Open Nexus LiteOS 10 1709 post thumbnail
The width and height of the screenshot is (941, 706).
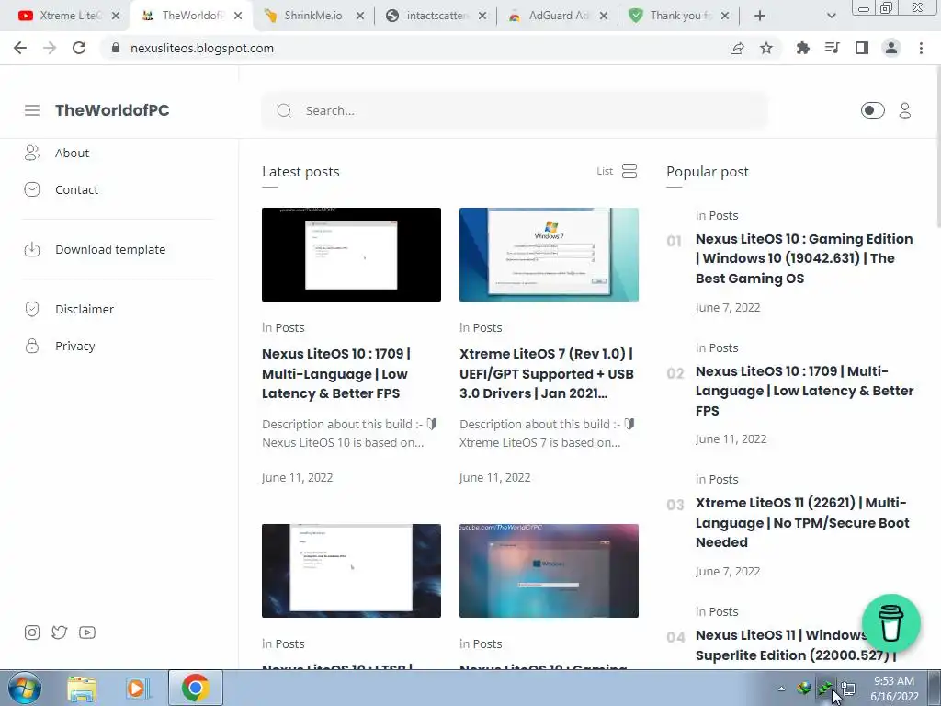(351, 255)
